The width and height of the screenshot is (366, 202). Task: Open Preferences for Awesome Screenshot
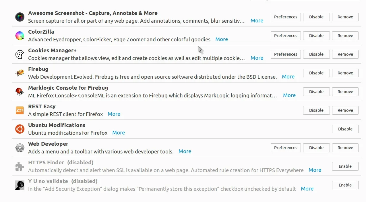pyautogui.click(x=286, y=17)
